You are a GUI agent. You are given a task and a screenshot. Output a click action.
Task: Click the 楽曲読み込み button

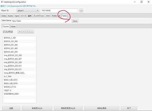point(37,108)
